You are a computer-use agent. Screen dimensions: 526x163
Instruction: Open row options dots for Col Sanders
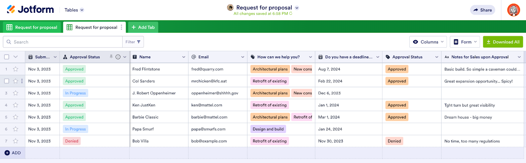[22, 81]
